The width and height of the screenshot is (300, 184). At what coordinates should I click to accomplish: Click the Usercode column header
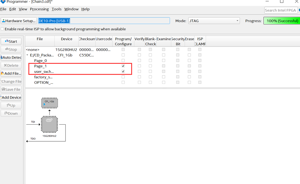[104, 41]
